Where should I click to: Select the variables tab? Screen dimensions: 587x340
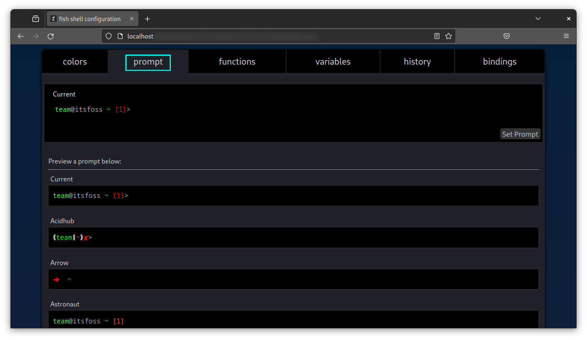[333, 61]
